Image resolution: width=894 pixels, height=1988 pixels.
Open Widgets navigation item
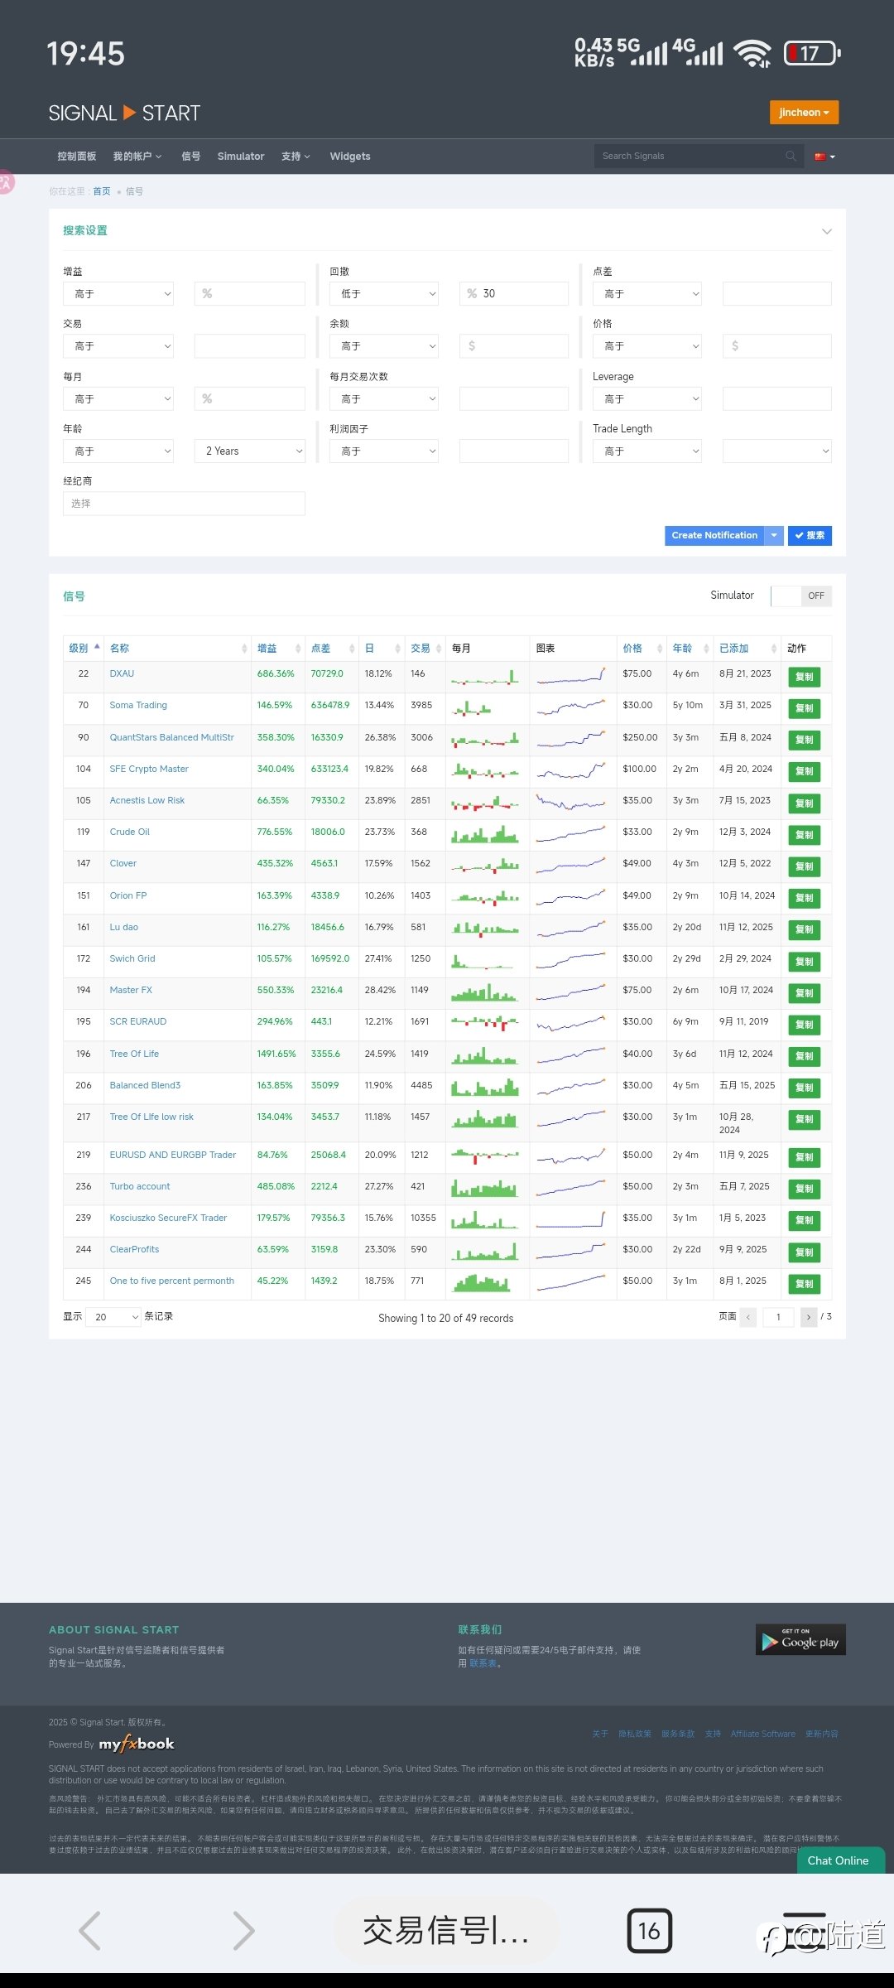tap(350, 157)
